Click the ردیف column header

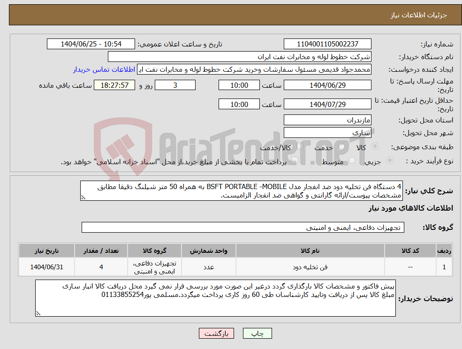coord(444,251)
